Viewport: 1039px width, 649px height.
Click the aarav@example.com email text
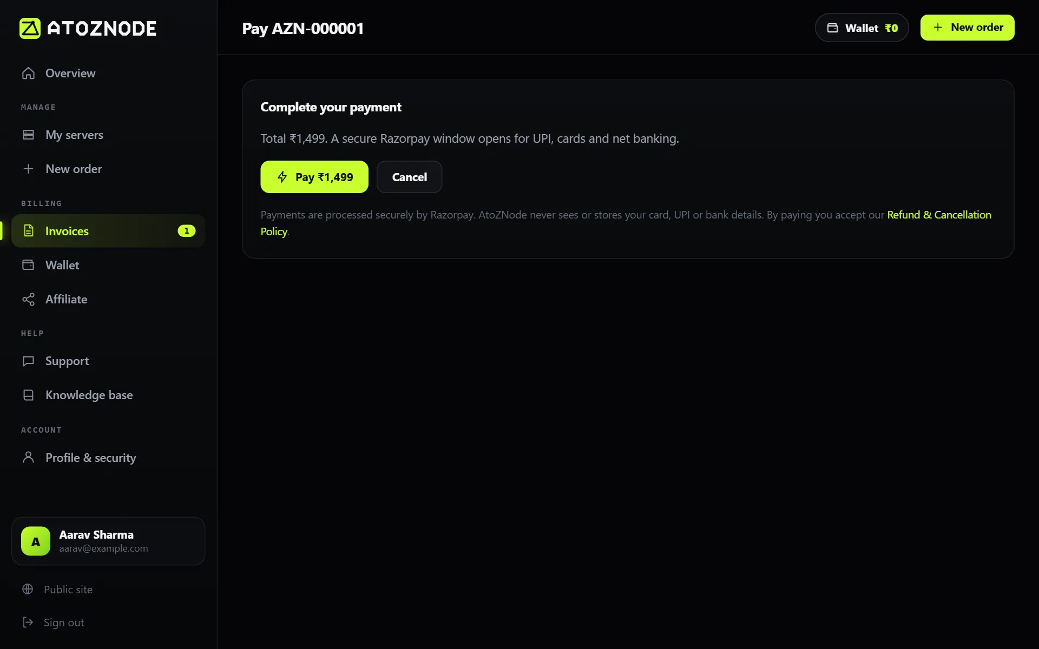(103, 548)
